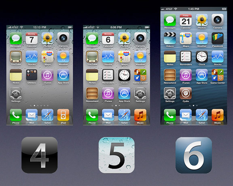Open Maps on the iOS 4 screen
The height and width of the screenshot is (186, 233).
[x=47, y=57]
